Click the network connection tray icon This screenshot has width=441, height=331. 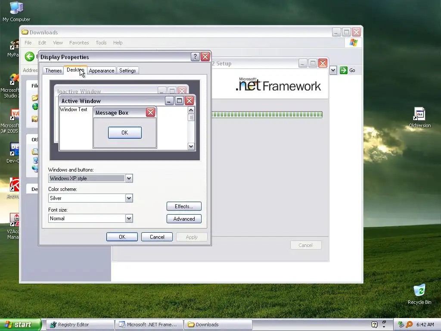click(x=401, y=325)
